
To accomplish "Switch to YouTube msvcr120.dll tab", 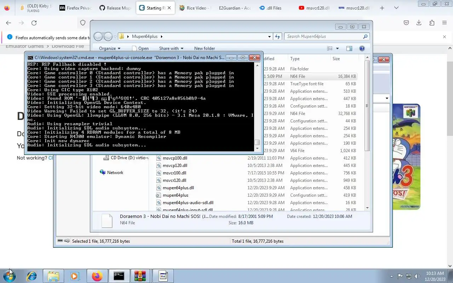I will tap(315, 8).
